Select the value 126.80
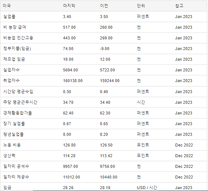The width and height of the screenshot is (208, 191). pyautogui.click(x=69, y=145)
